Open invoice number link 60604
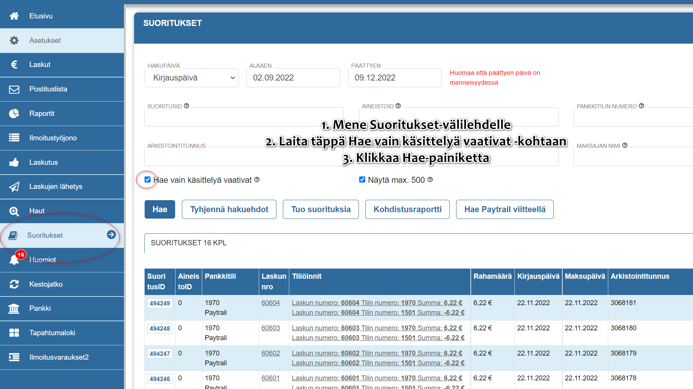 [271, 303]
